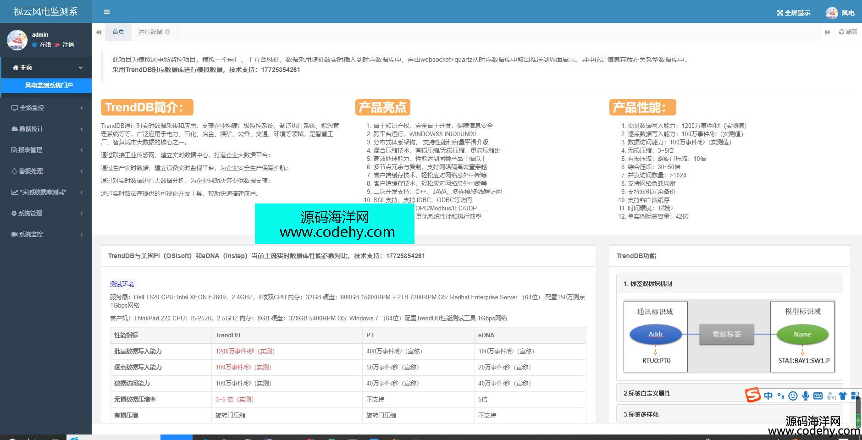Click the blue 在线 status indicator
Viewport: 862px width, 440px height.
coord(41,45)
